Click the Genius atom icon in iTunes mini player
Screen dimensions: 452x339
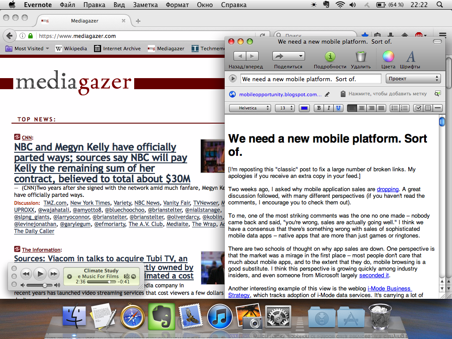click(x=127, y=276)
